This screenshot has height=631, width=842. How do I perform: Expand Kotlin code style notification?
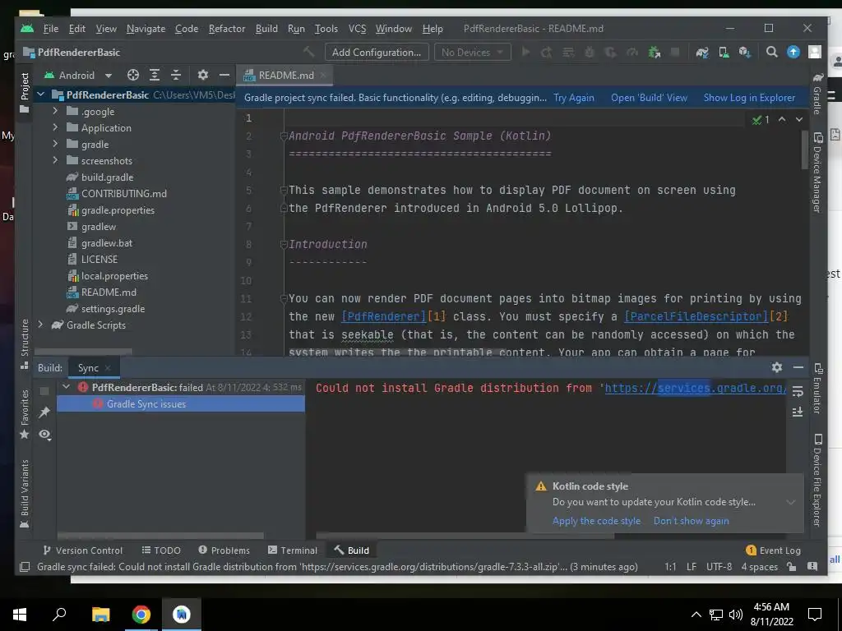point(790,502)
